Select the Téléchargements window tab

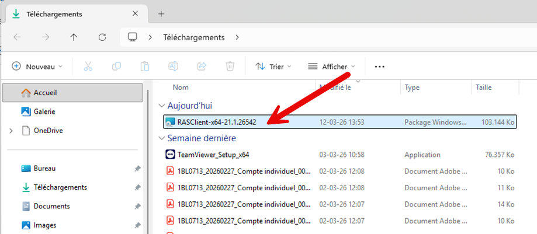pyautogui.click(x=77, y=14)
